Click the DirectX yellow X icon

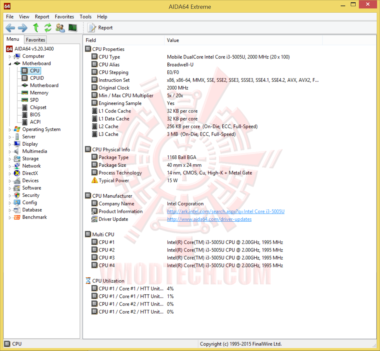(x=17, y=173)
